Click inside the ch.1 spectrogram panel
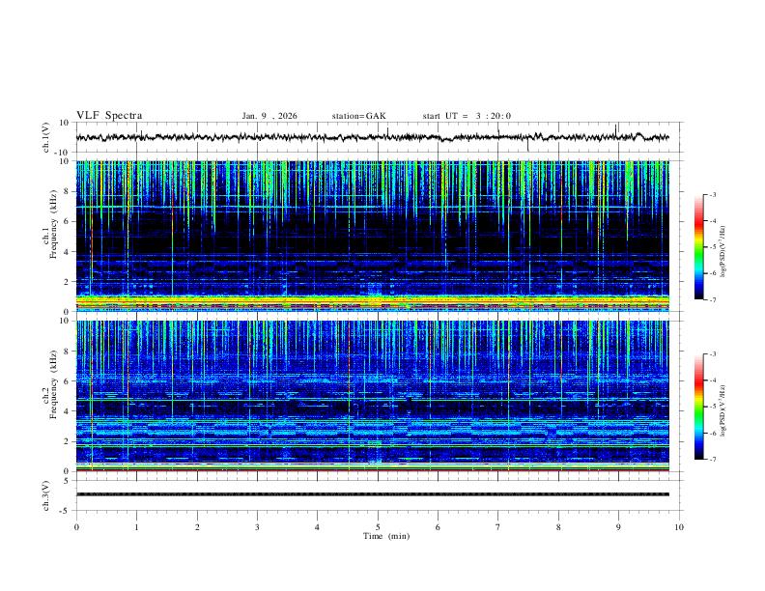This screenshot has width=765, height=591. point(372,236)
